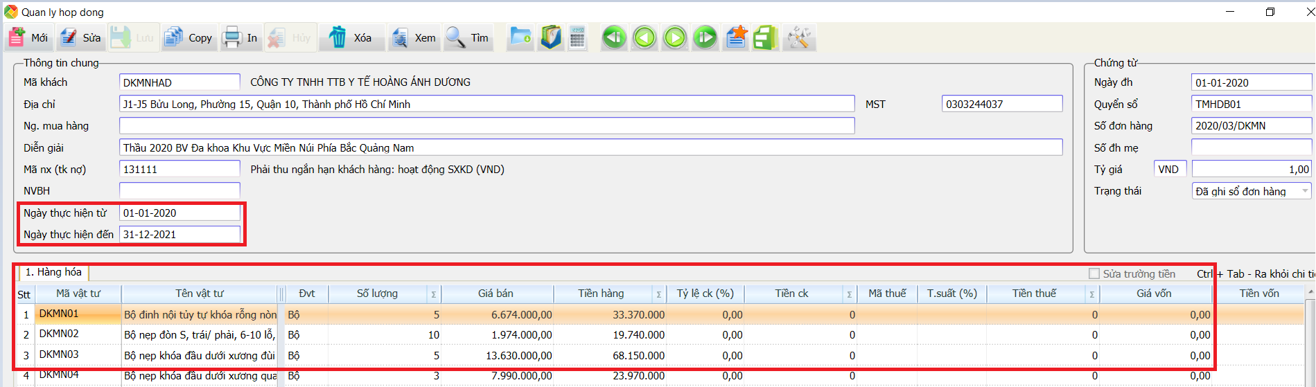Click the Tìm (Search) button

[x=468, y=37]
